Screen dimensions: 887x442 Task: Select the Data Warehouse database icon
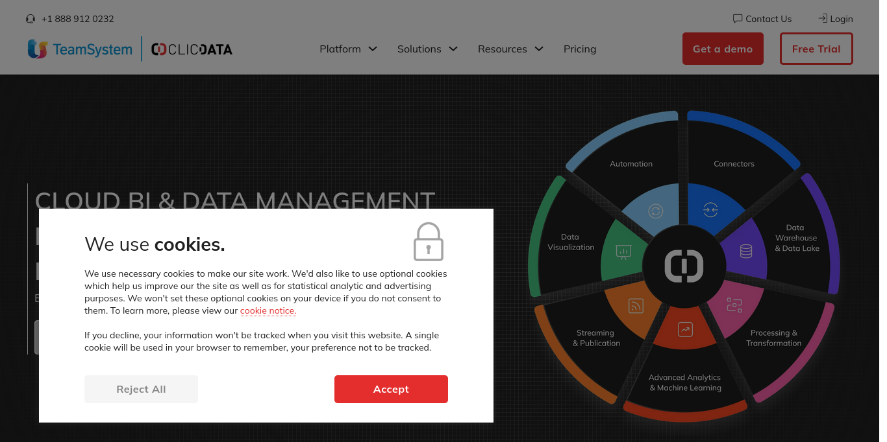[x=746, y=251]
